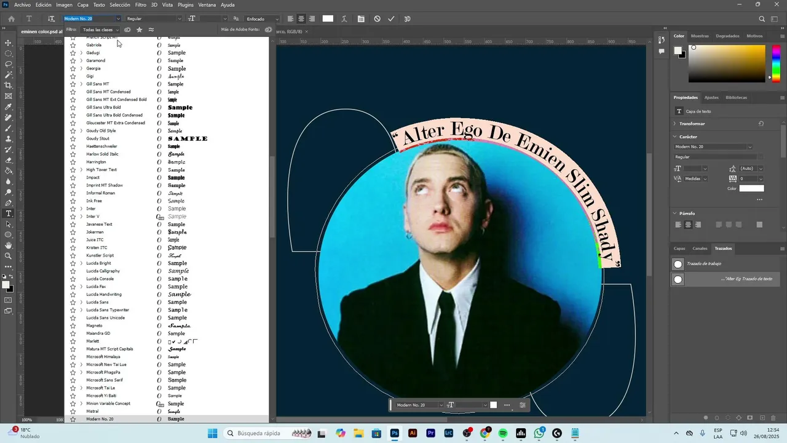Convert text to 3D

[x=407, y=18]
